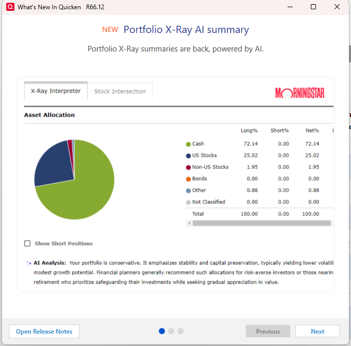Click the Portfolio X-Ray AI summary title

(186, 29)
